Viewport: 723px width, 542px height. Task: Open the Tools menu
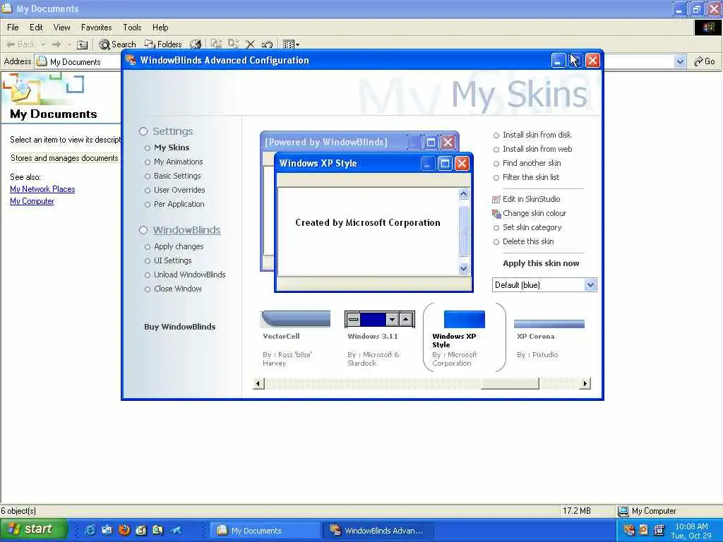pos(132,28)
